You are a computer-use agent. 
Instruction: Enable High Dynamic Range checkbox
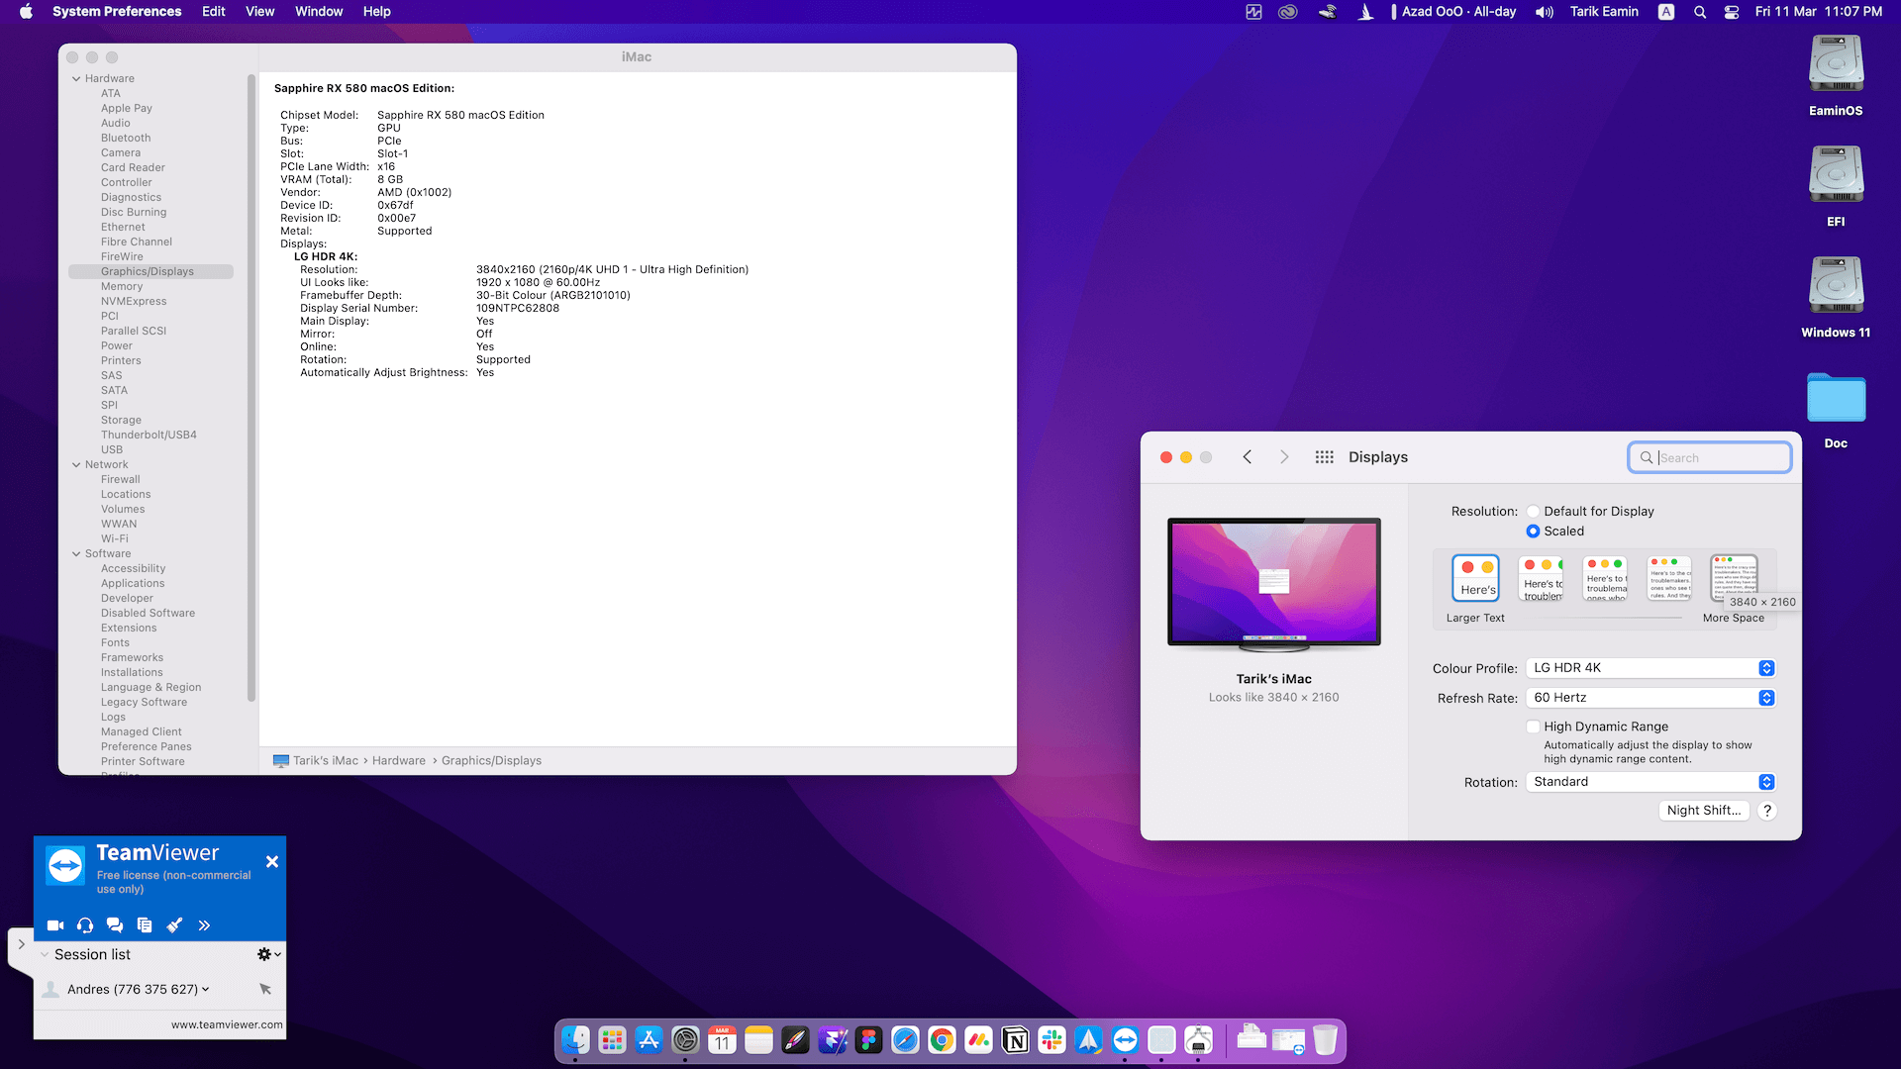point(1533,727)
